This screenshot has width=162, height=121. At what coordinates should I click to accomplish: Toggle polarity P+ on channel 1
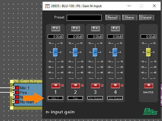55,29
